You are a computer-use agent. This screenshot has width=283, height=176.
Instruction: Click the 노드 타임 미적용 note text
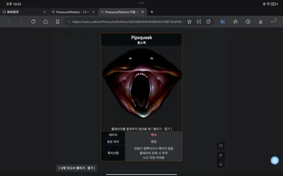153,158
